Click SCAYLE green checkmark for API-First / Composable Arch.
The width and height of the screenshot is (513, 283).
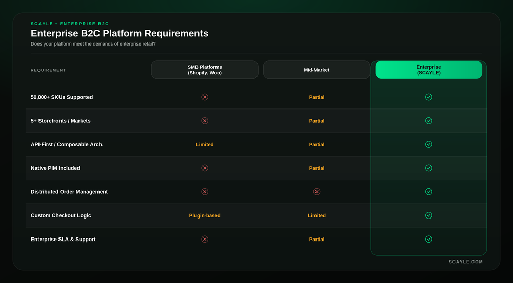(428, 144)
